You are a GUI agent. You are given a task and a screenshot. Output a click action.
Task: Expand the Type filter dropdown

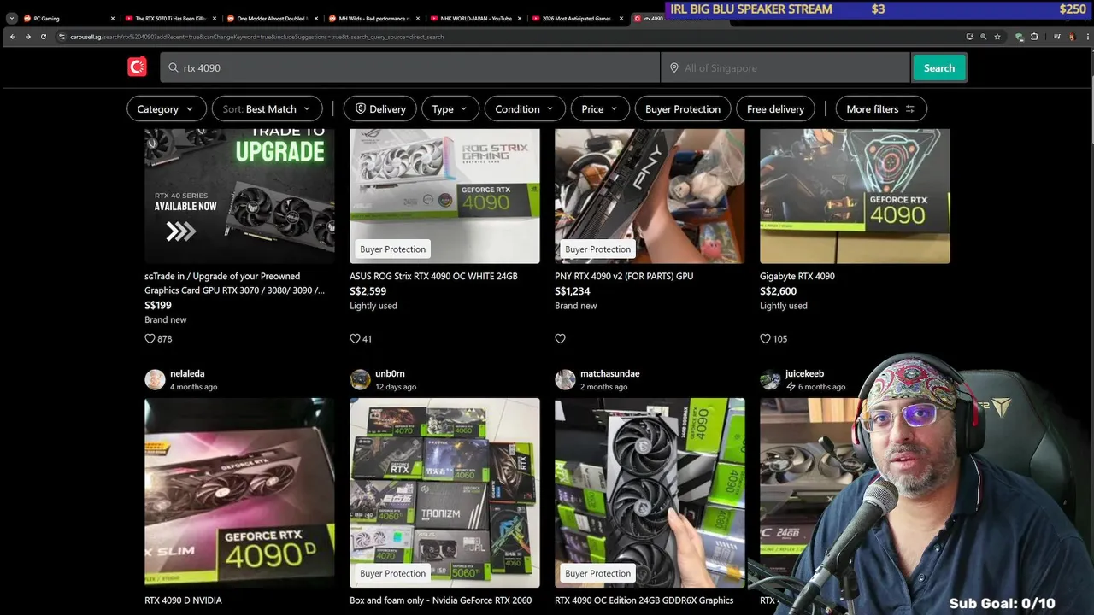[450, 108]
